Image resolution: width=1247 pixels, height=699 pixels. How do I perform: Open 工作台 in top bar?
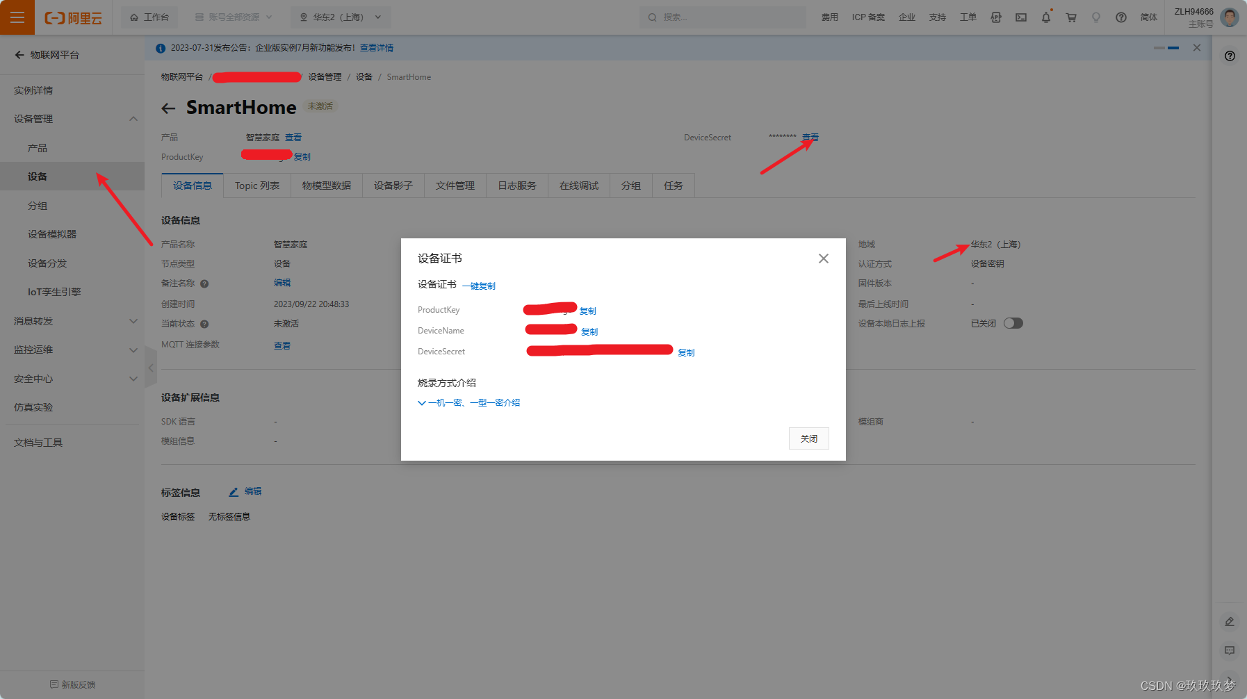[149, 17]
